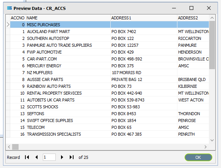The height and width of the screenshot is (168, 221).
Task: Go to the previous record
Action: click(x=36, y=157)
